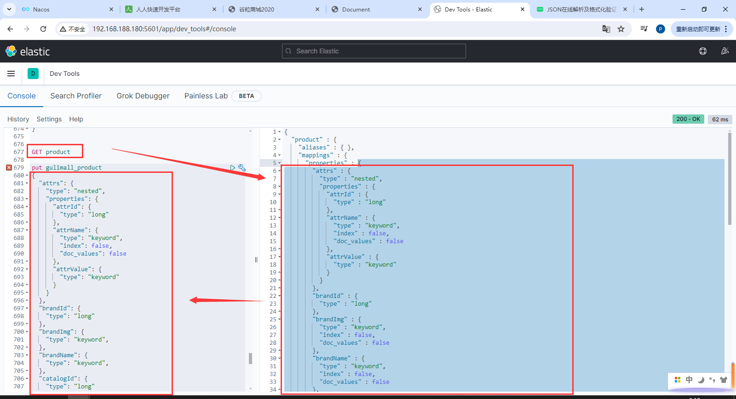736x399 pixels.
Task: Open the browser profile avatar P
Action: click(x=661, y=29)
